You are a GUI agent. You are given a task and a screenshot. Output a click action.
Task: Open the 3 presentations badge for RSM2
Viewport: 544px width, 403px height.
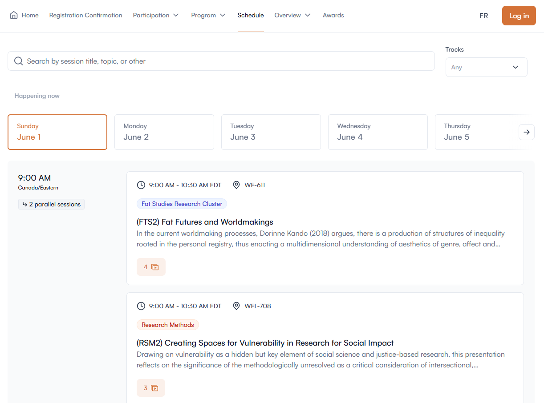pos(151,388)
